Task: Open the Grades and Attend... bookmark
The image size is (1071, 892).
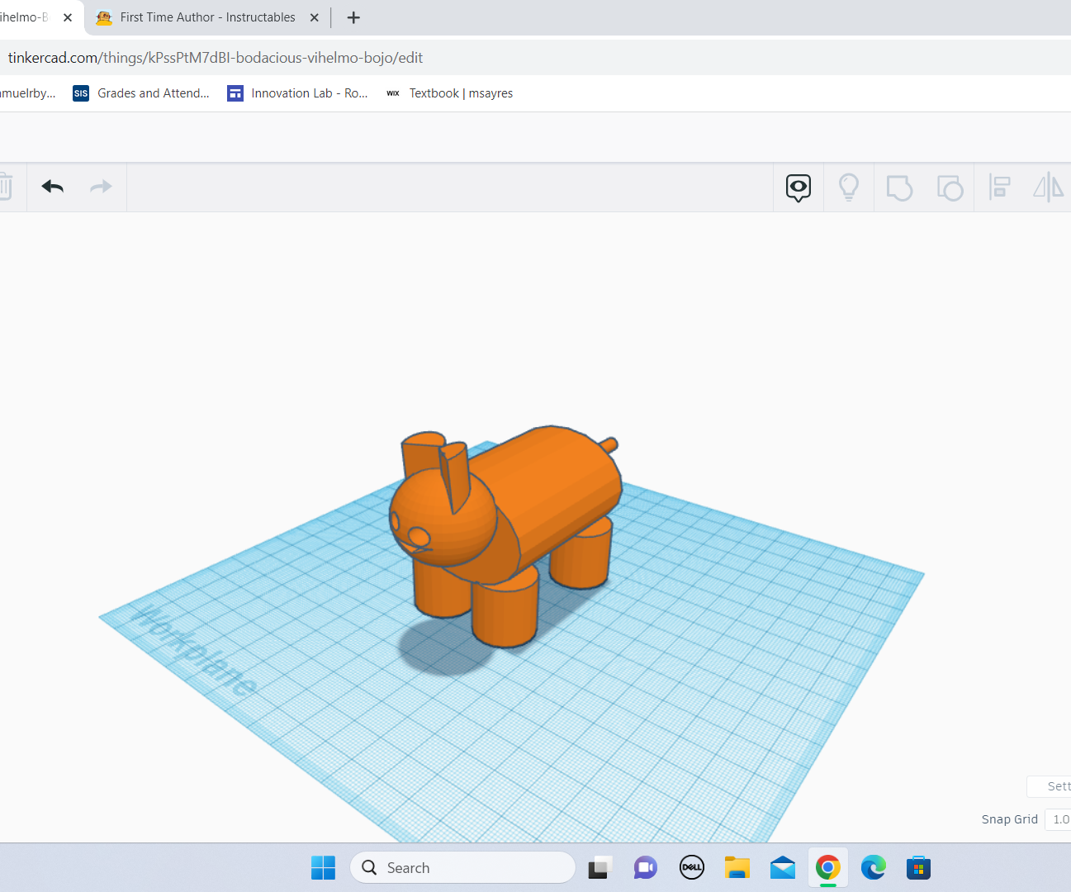Action: 141,93
